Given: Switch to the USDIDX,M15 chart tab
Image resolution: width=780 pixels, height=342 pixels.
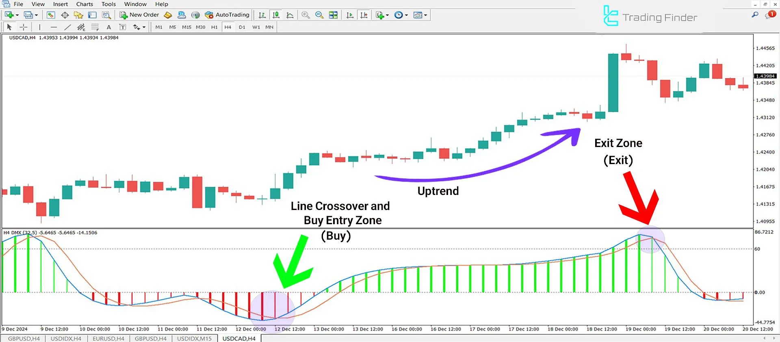Looking at the screenshot, I should point(194,338).
